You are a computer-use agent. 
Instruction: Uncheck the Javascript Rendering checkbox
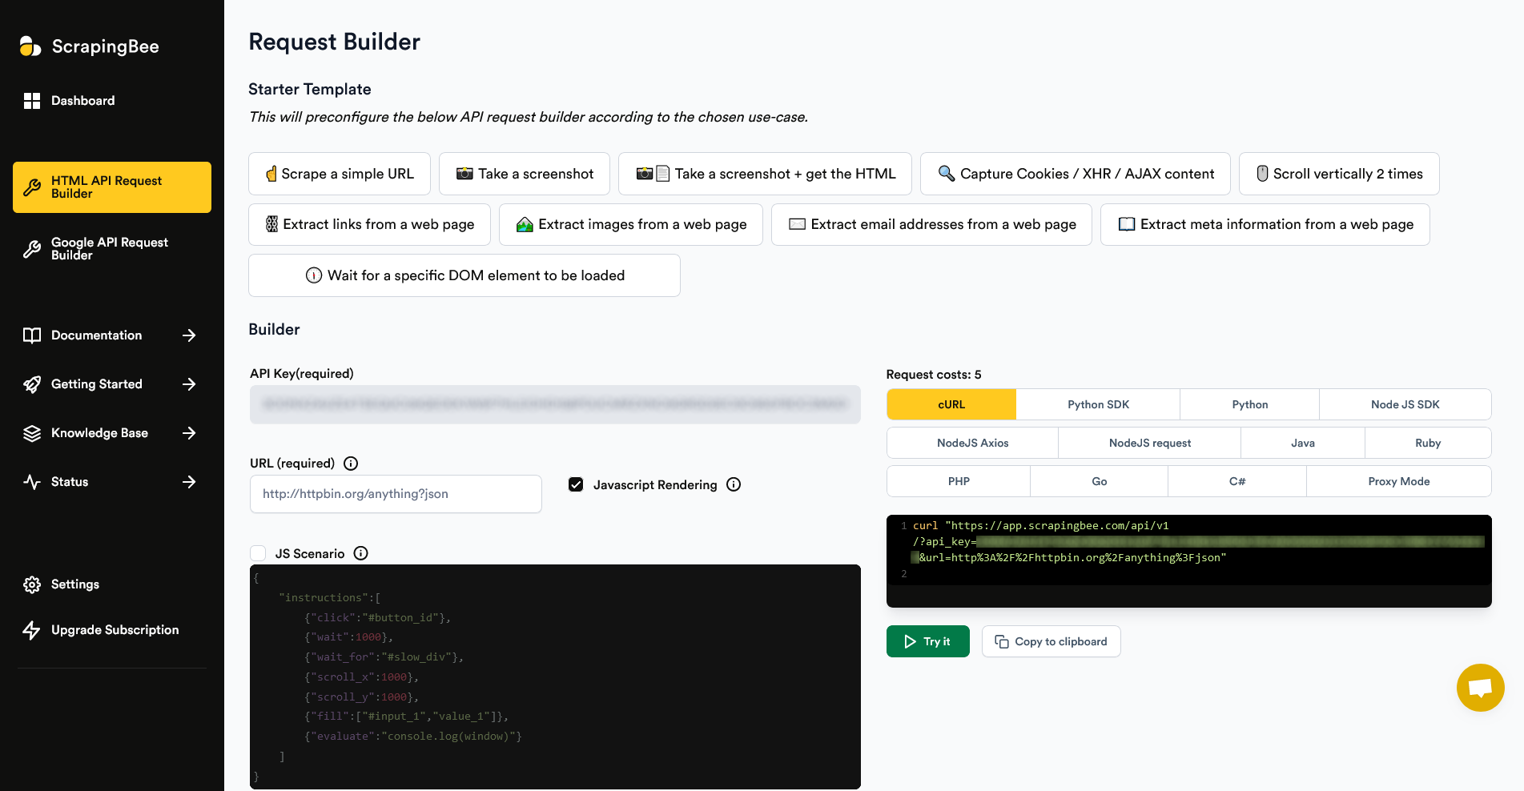tap(576, 484)
